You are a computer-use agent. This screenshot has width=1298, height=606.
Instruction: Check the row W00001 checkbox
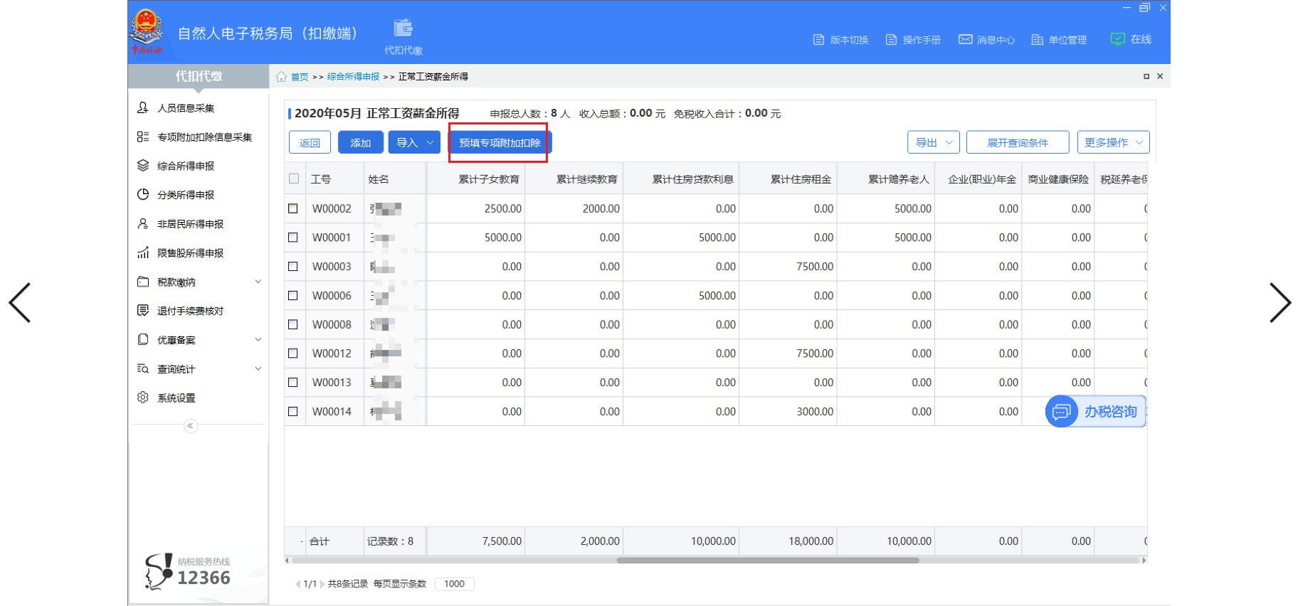pyautogui.click(x=292, y=238)
